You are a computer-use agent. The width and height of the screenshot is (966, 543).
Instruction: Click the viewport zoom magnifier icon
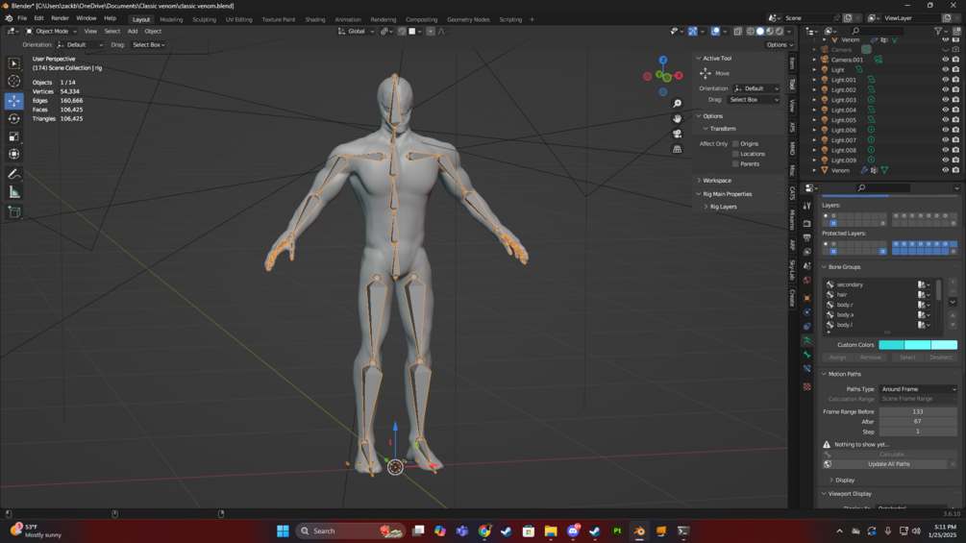(x=677, y=104)
